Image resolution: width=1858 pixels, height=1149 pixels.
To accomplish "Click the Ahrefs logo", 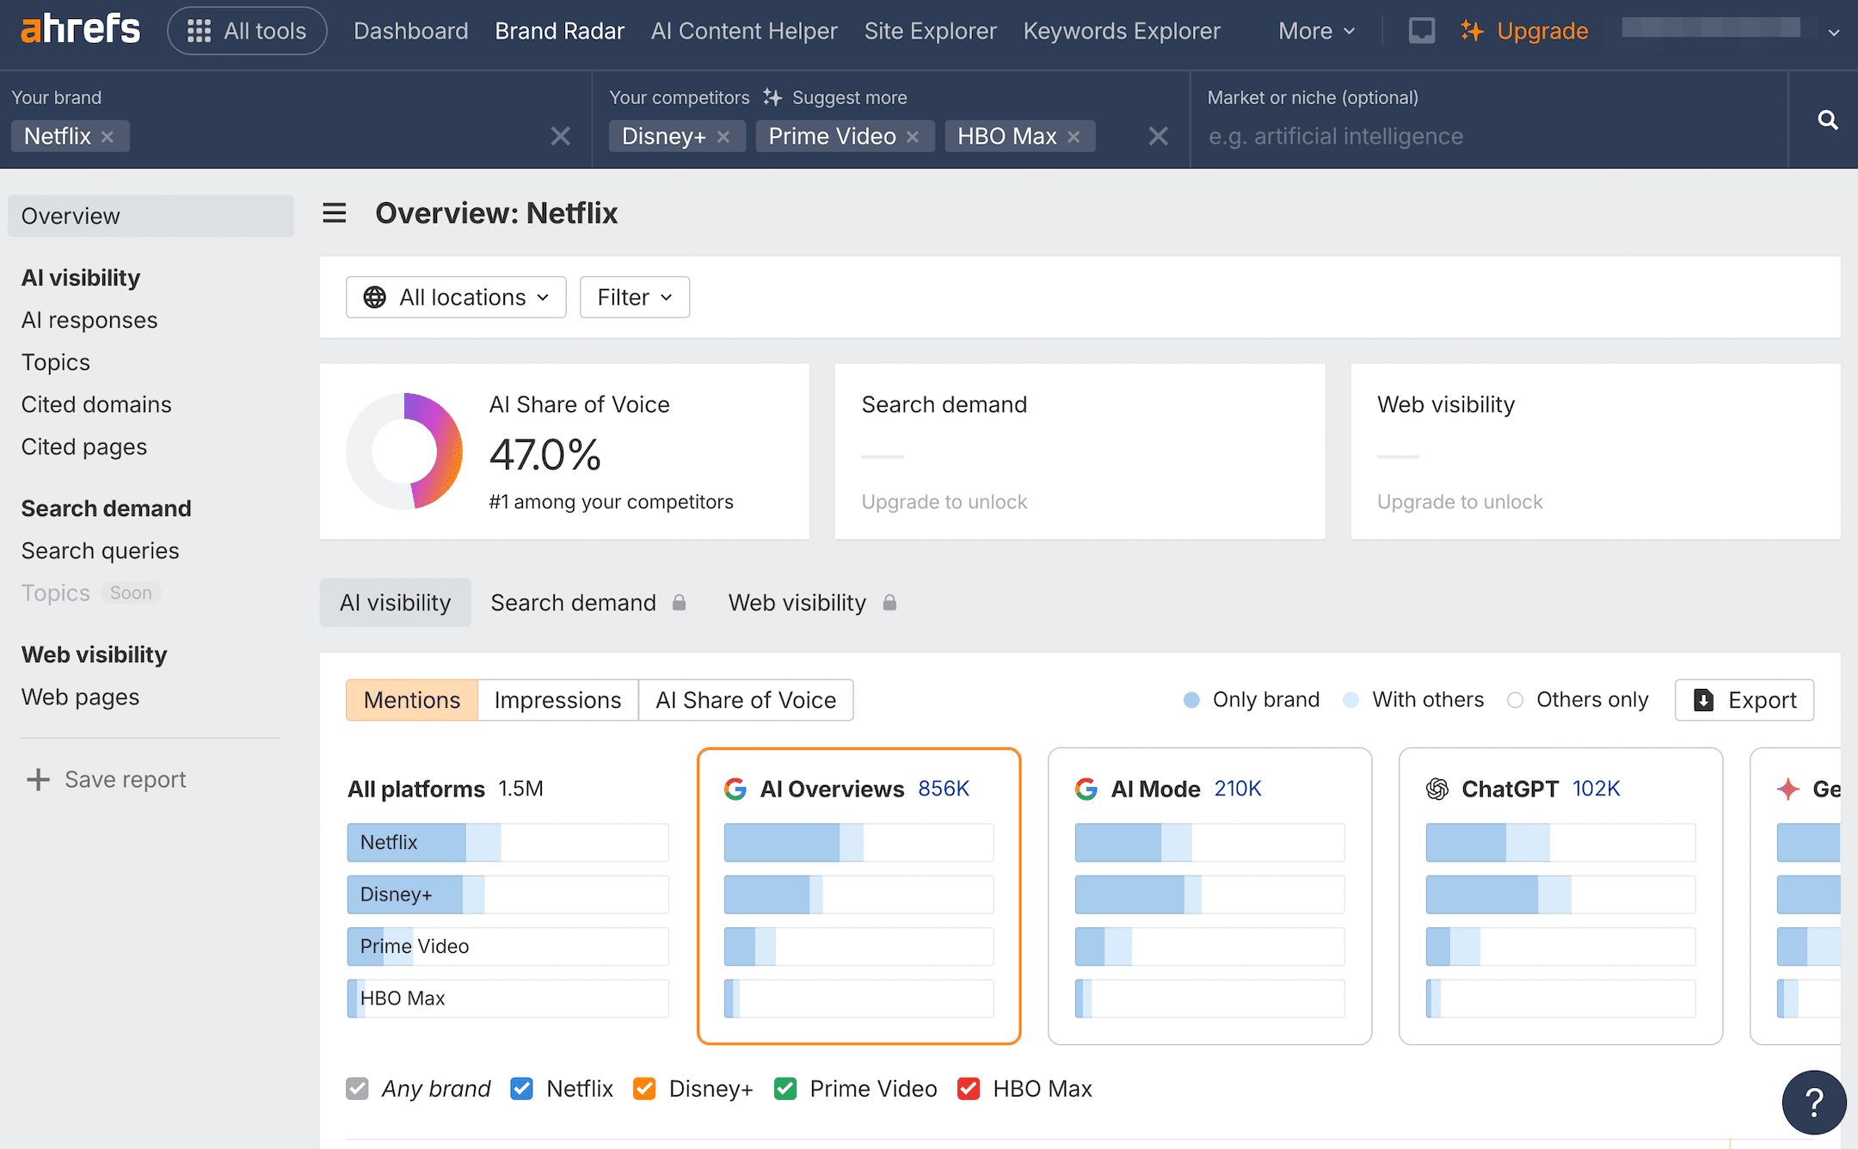I will [80, 30].
